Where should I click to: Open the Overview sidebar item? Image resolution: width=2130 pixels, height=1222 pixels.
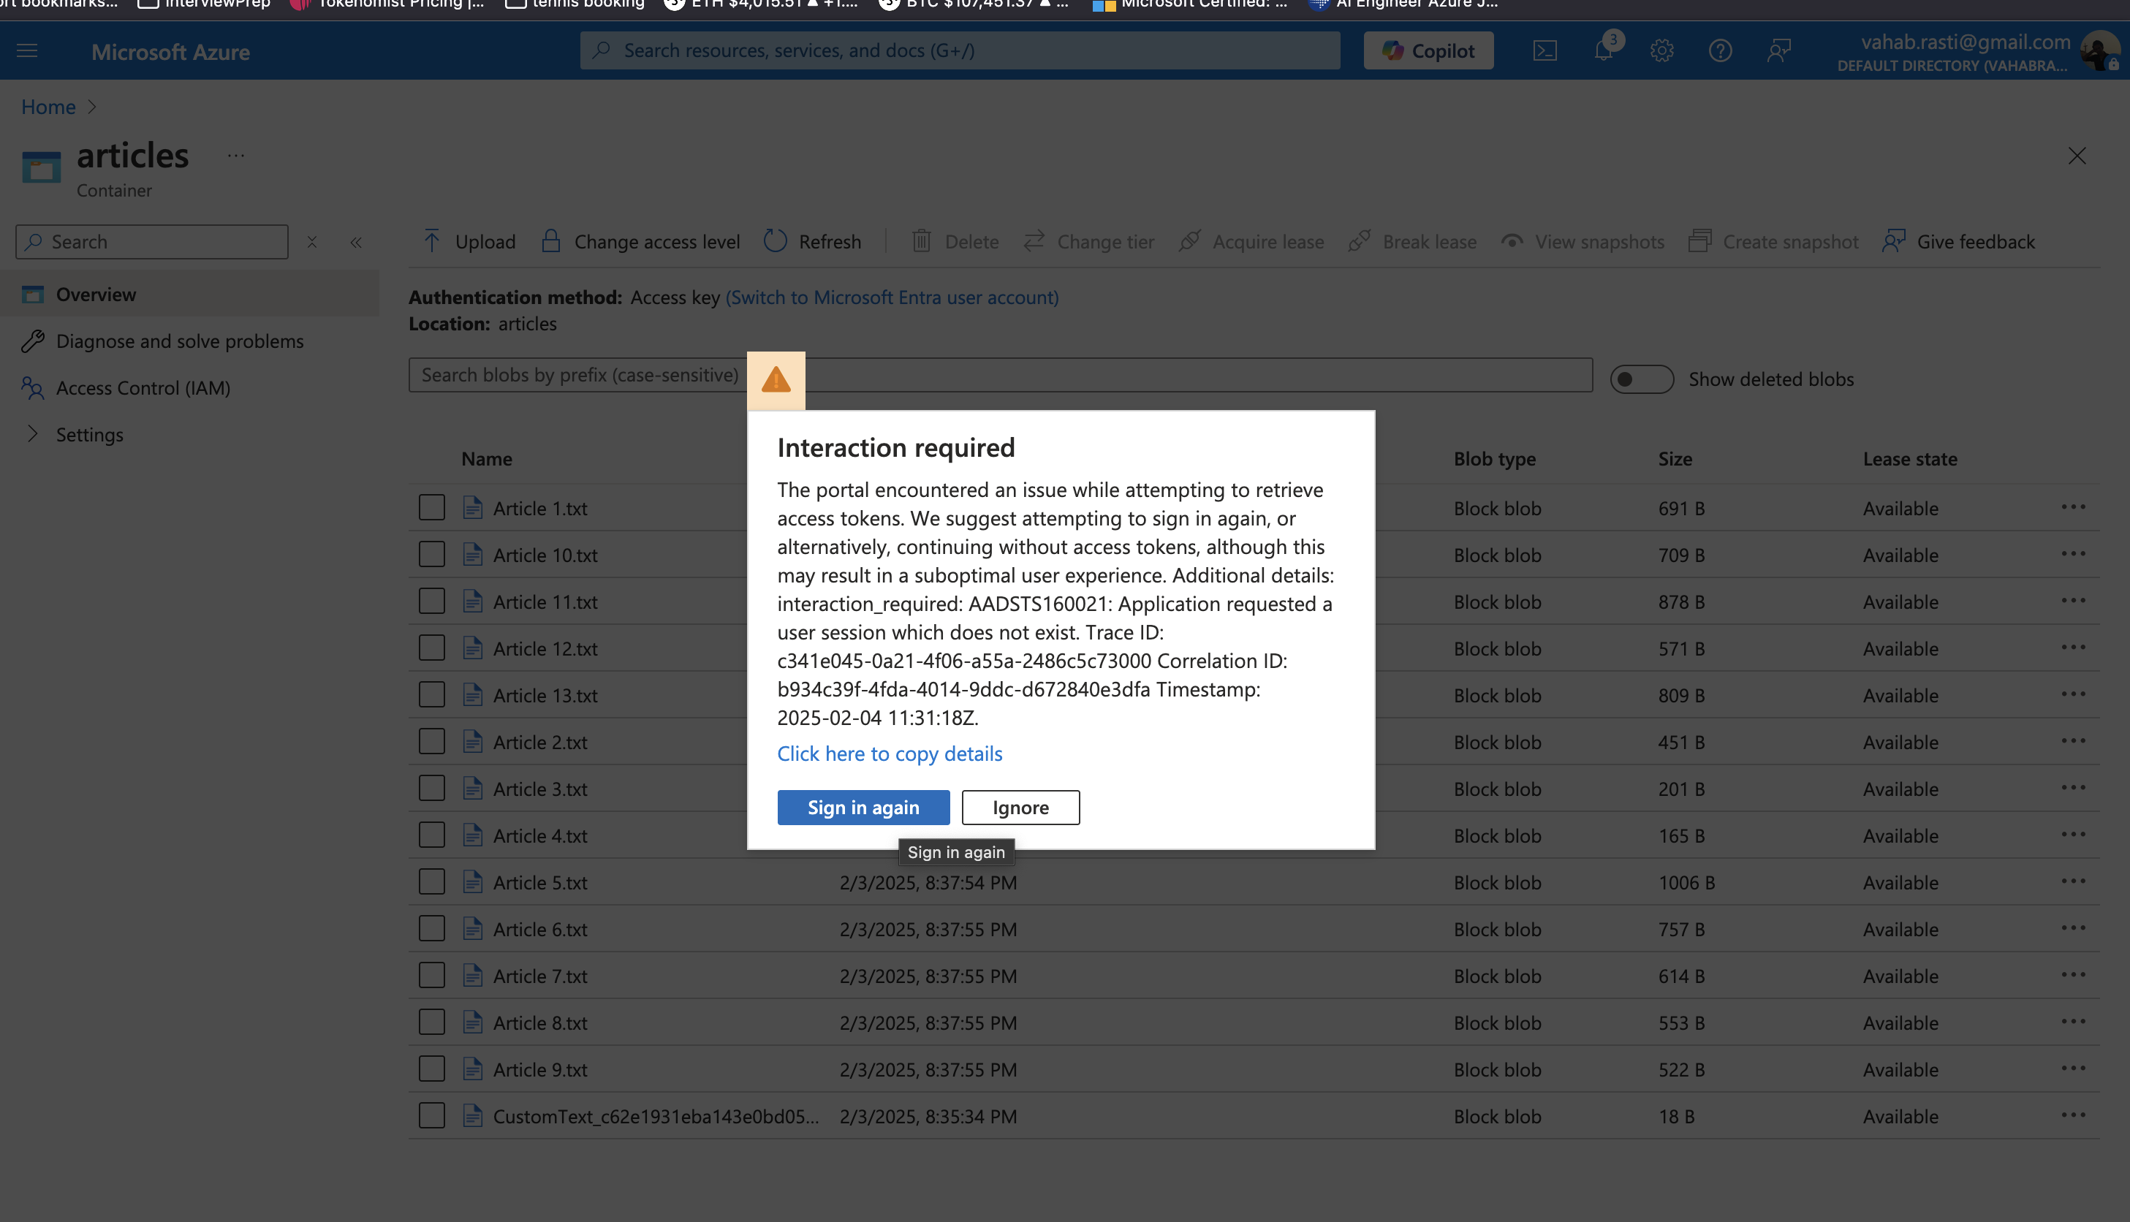(189, 294)
